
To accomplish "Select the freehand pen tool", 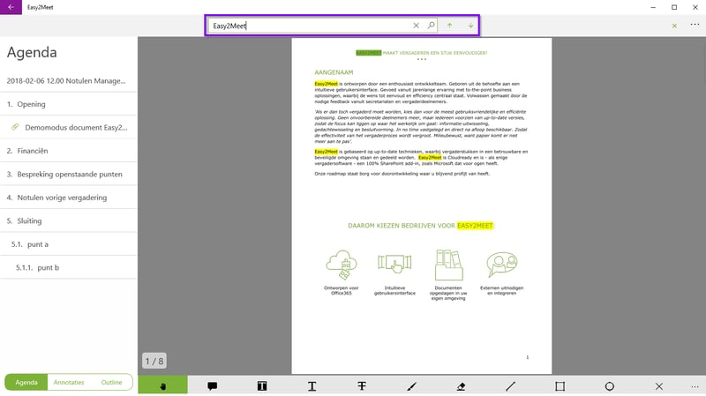I will tap(411, 385).
